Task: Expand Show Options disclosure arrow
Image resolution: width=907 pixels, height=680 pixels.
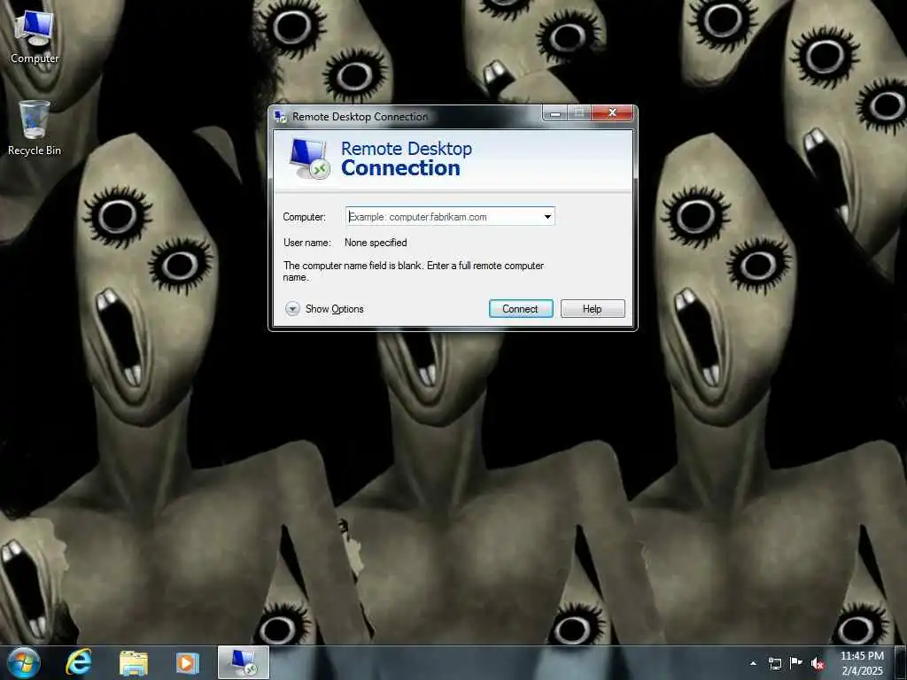Action: 292,309
